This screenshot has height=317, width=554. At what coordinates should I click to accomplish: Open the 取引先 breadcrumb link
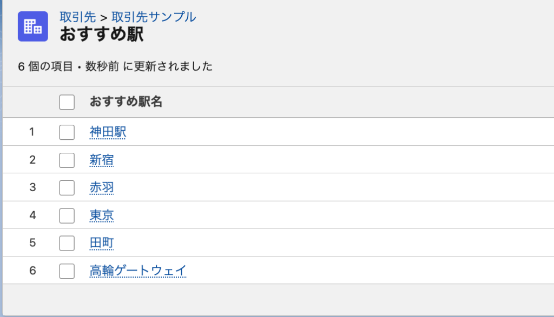(x=77, y=17)
